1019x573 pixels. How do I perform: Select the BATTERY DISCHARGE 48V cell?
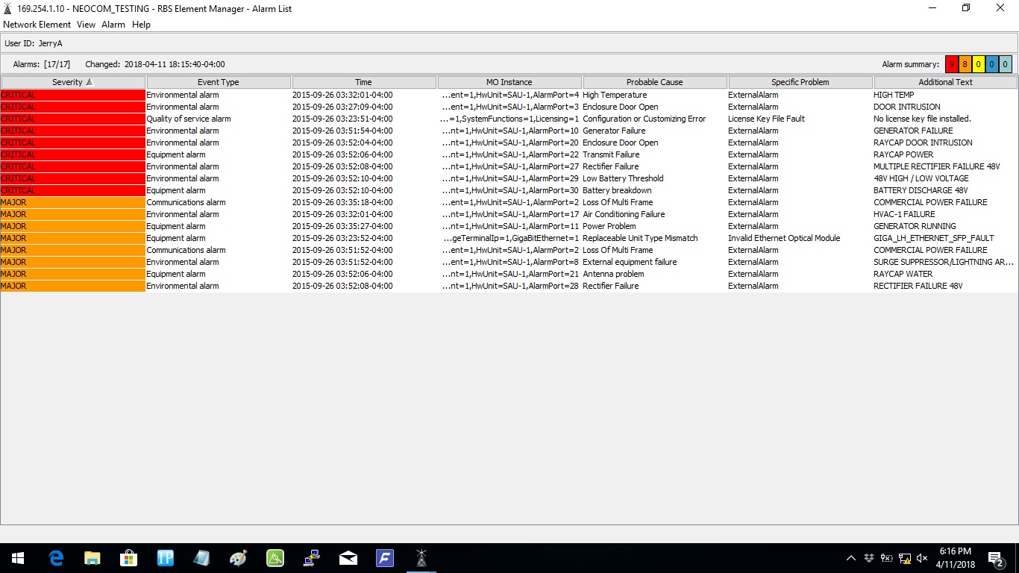(945, 190)
